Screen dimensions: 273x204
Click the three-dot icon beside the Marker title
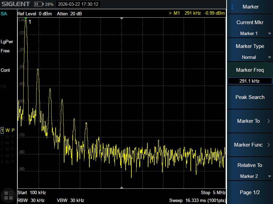tap(232, 7)
